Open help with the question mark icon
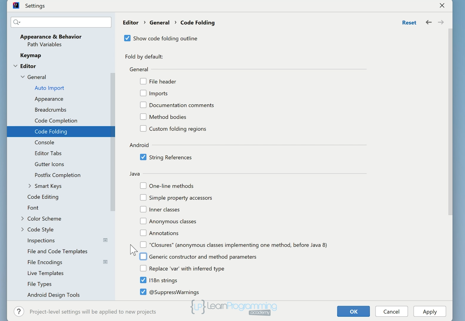This screenshot has width=465, height=321. click(19, 311)
